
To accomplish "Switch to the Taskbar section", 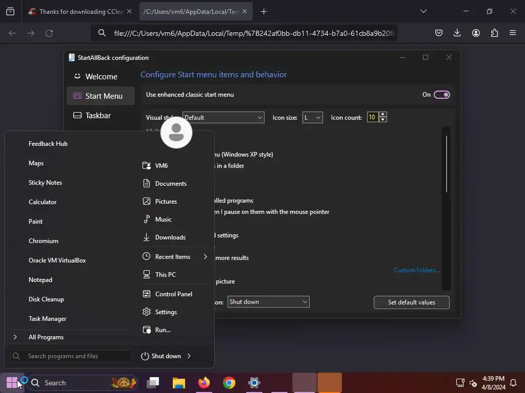I will tap(100, 115).
